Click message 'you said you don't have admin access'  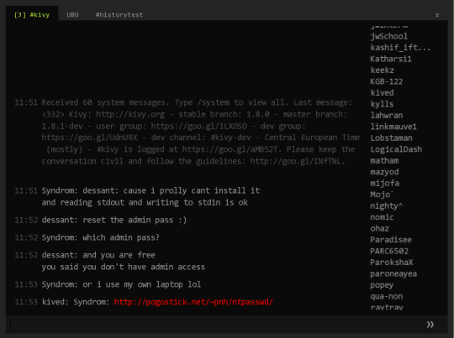(x=124, y=267)
